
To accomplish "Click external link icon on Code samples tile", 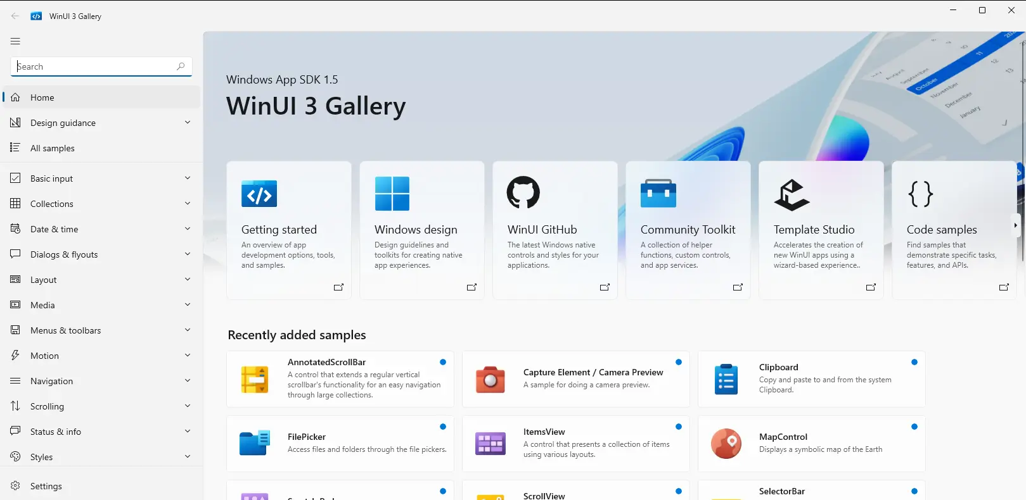I will (x=1004, y=287).
